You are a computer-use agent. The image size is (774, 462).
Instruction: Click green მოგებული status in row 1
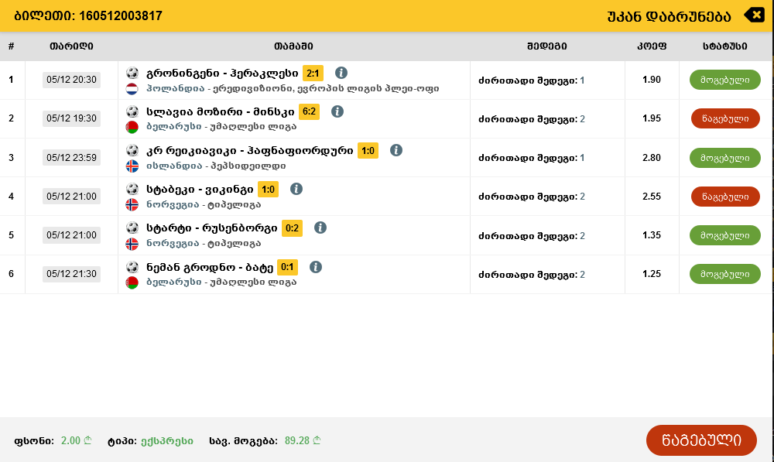click(724, 80)
